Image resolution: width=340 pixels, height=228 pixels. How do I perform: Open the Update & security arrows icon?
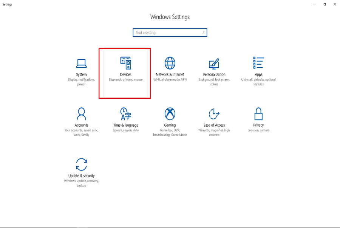point(81,164)
